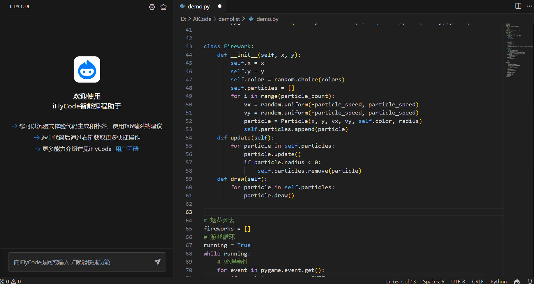Image resolution: width=534 pixels, height=284 pixels.
Task: Click the send message paper plane icon
Action: tap(157, 262)
